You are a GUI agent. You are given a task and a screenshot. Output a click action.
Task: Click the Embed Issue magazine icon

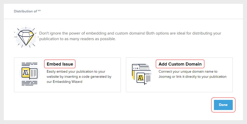(x=29, y=73)
